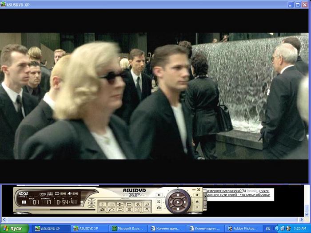Click the return arrow icon in tool grid

(x=112, y=209)
